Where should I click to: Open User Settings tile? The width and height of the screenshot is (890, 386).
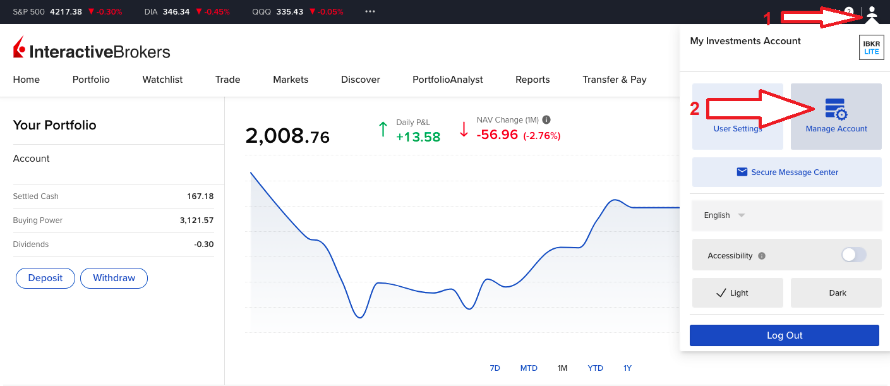(x=737, y=116)
